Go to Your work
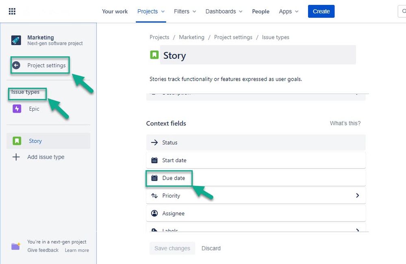The height and width of the screenshot is (264, 406). point(115,11)
